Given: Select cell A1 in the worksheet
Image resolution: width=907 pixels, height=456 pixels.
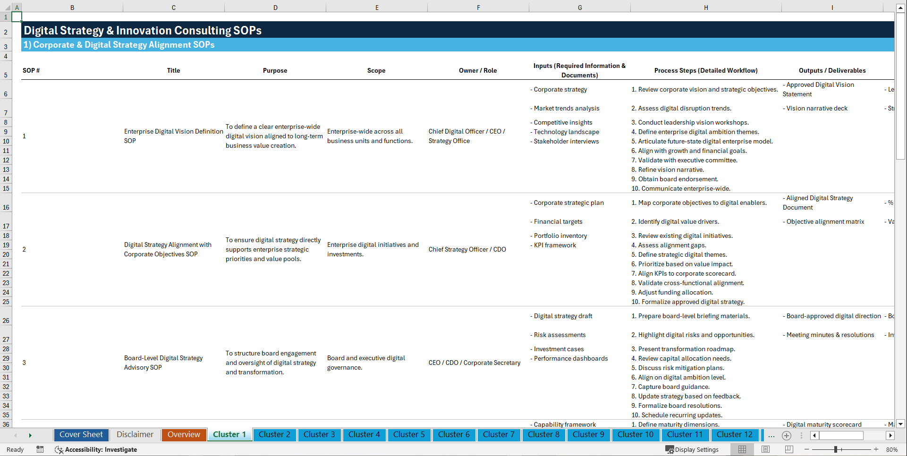Looking at the screenshot, I should [x=17, y=17].
